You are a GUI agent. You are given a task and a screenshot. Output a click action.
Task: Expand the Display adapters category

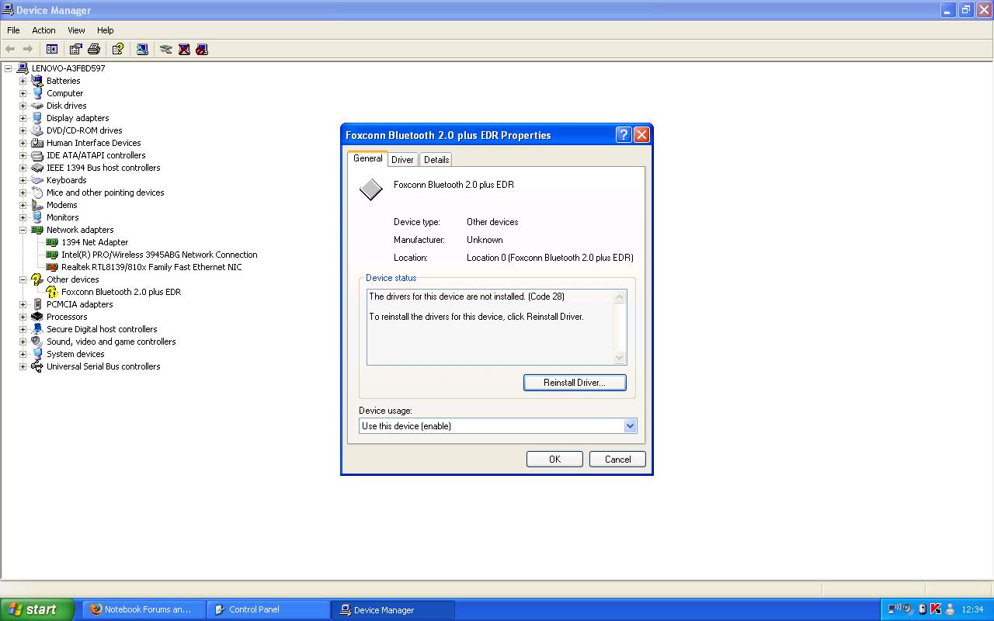(x=23, y=118)
